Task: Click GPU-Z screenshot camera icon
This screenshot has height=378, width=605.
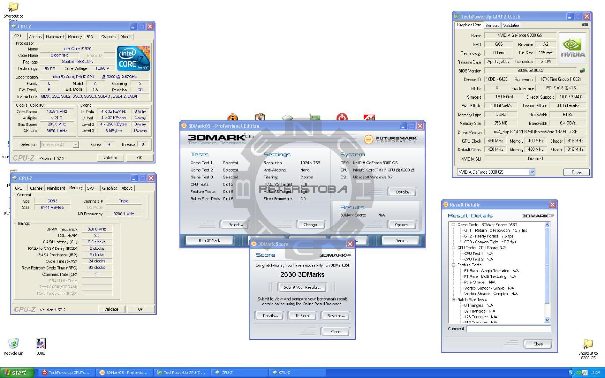Action: [585, 25]
